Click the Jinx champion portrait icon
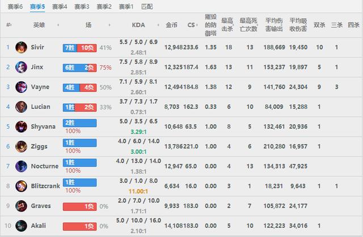Viewport: 363px width, 237px height. 22,67
